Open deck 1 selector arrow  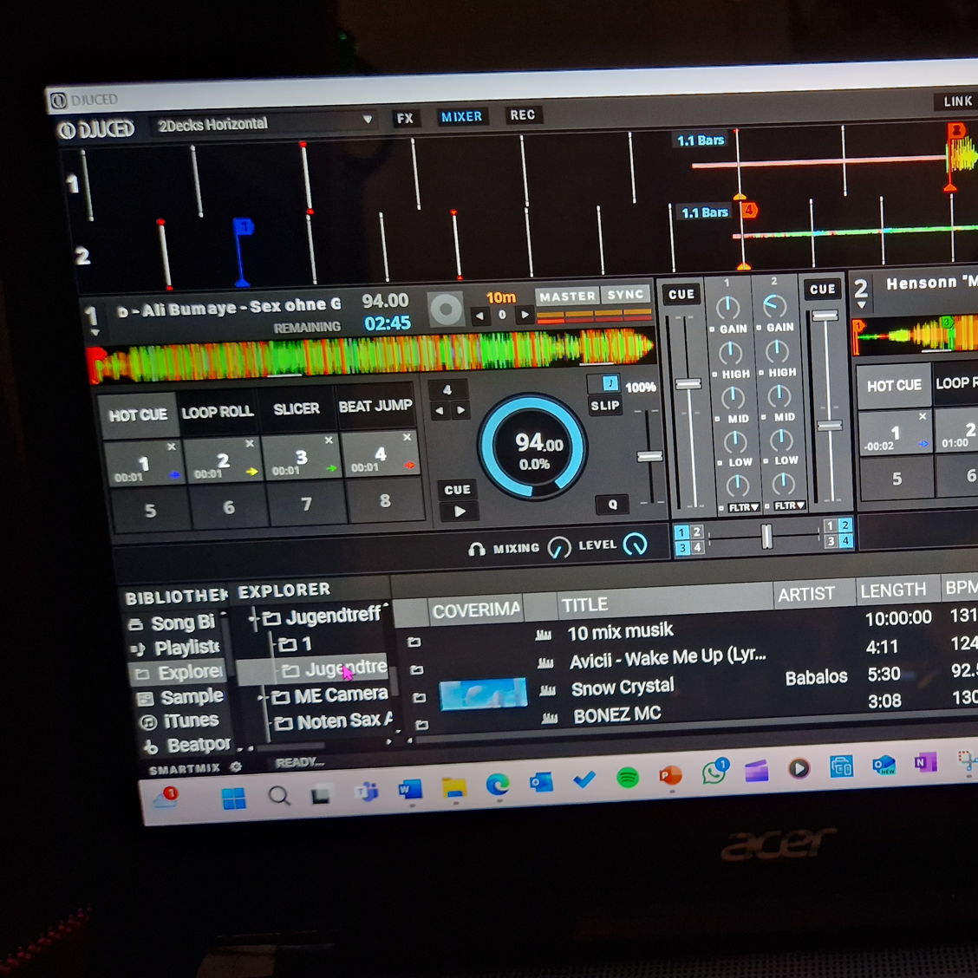(95, 334)
